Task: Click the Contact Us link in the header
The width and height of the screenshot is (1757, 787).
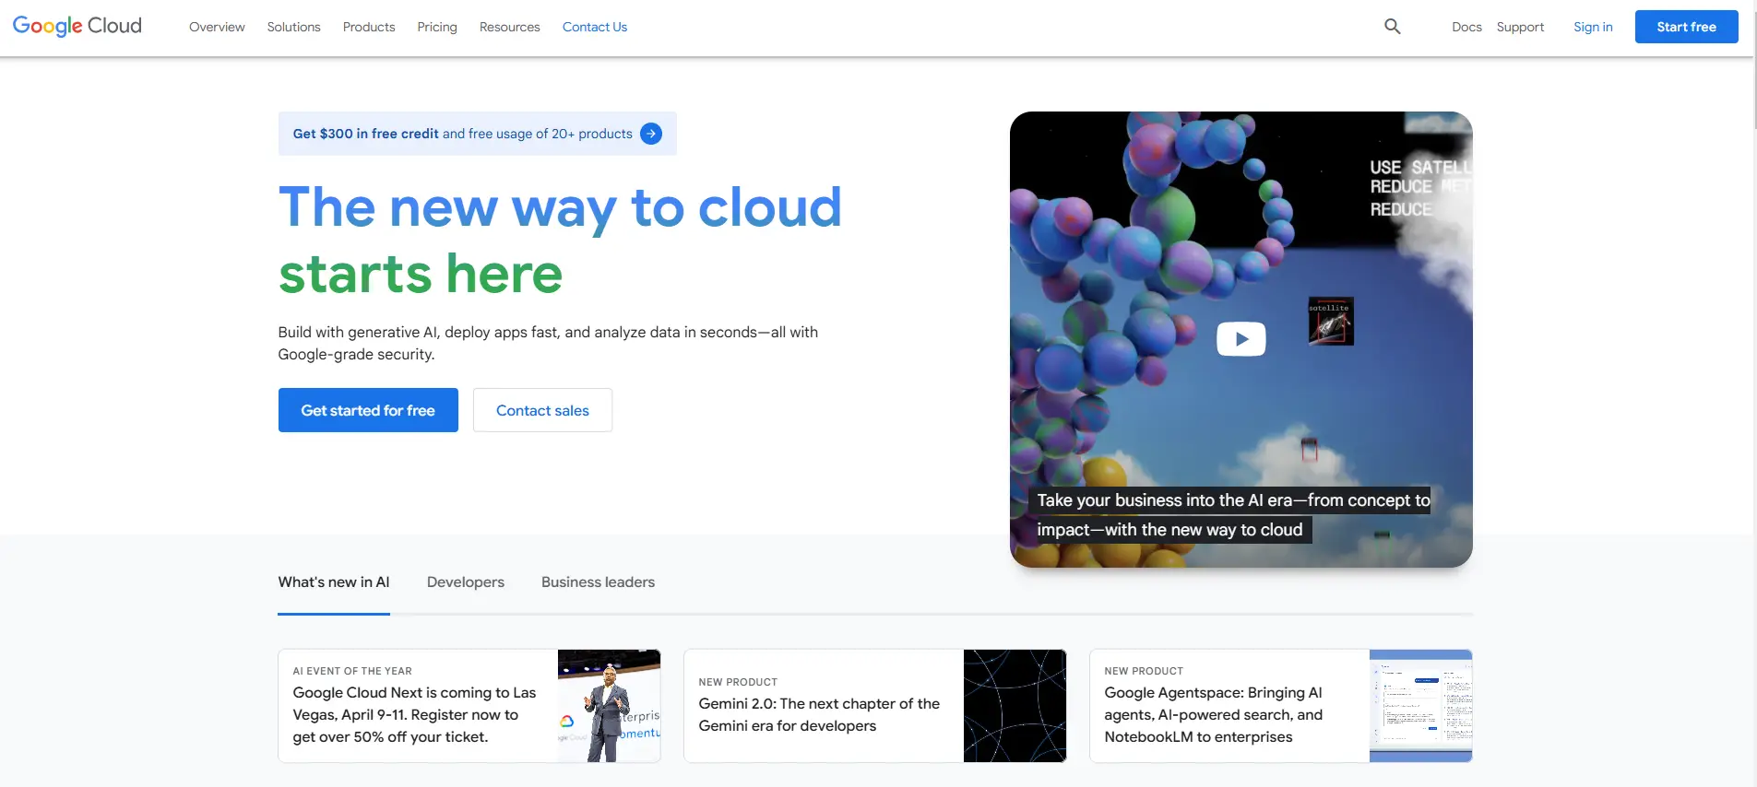Action: (595, 27)
